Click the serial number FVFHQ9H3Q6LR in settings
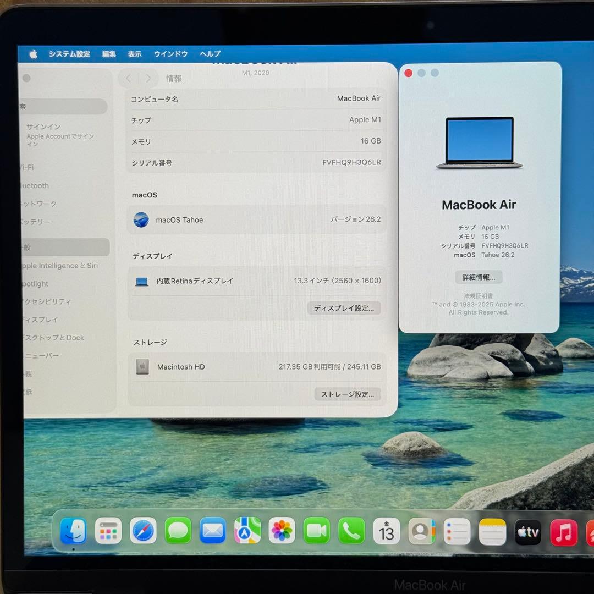Screen dimensions: 594x594 tap(351, 162)
